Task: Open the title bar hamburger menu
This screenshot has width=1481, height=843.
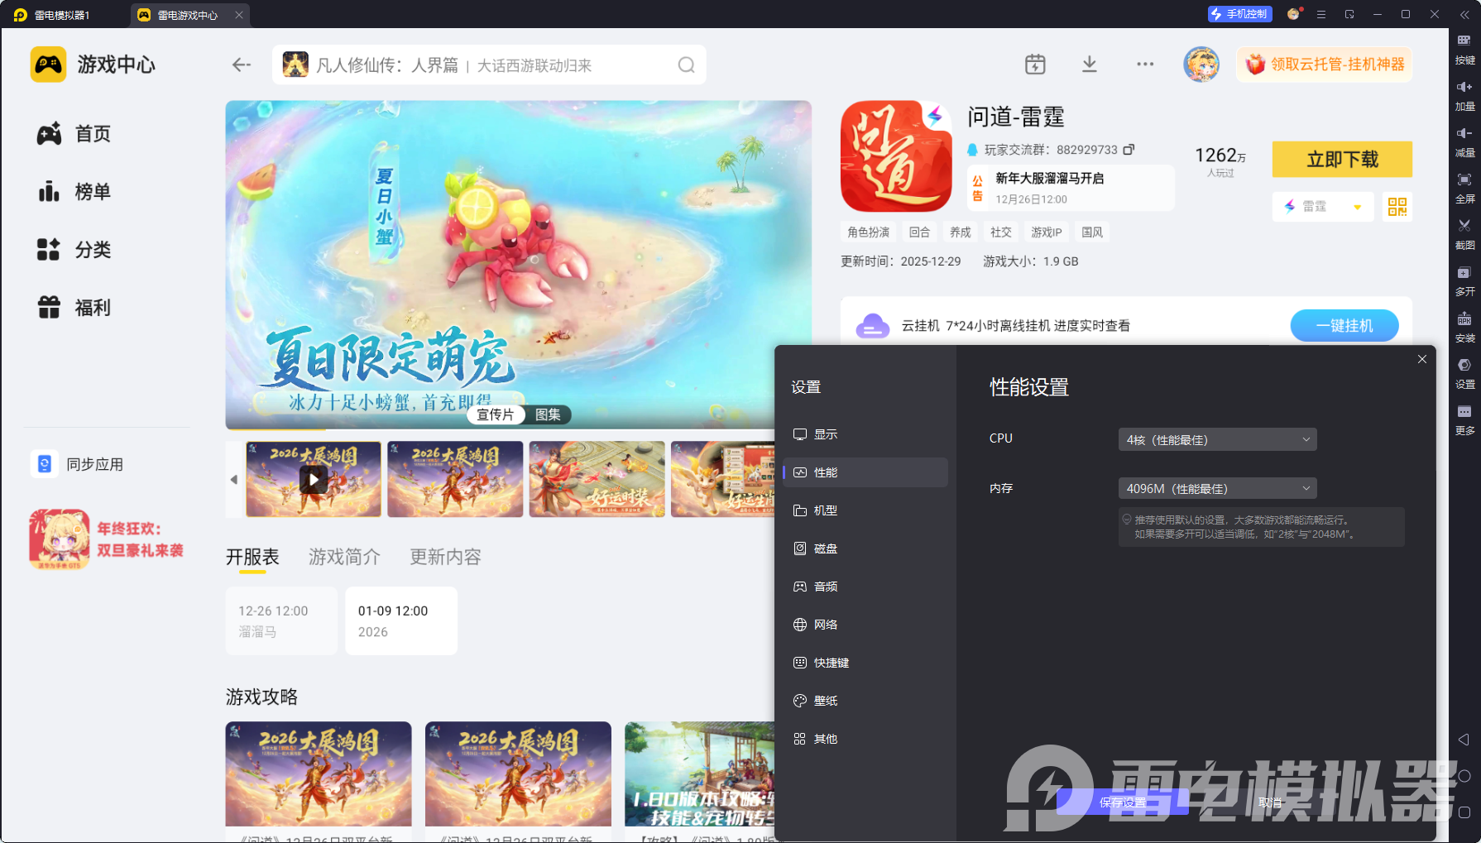Action: (x=1321, y=14)
